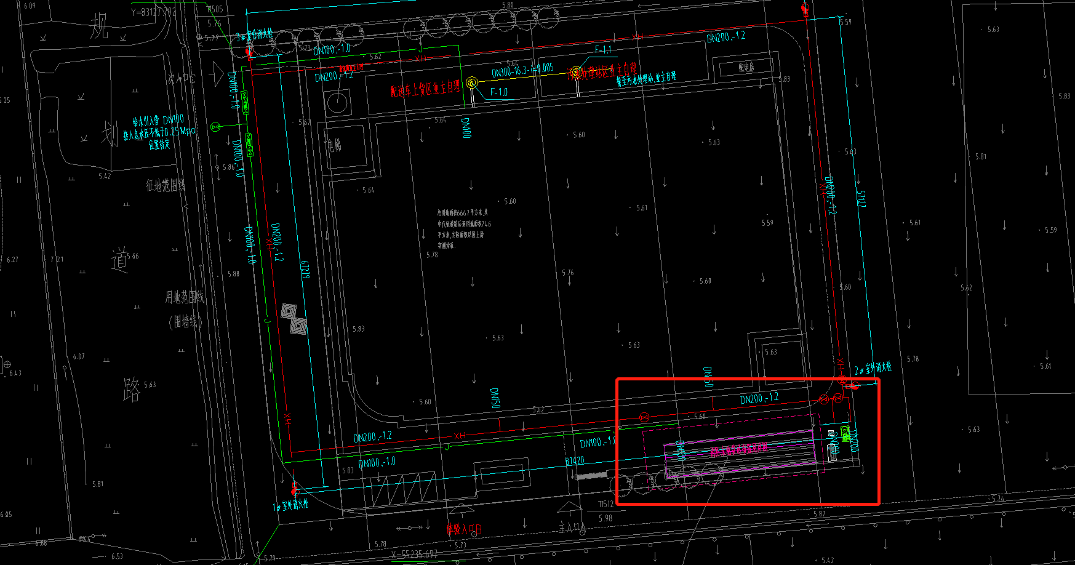
Task: Click the 7.21 elevation value
Action: (x=57, y=259)
